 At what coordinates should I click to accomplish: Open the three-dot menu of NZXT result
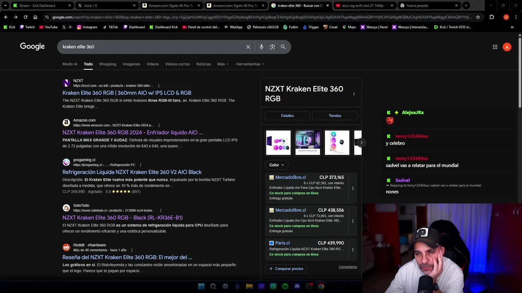159,86
